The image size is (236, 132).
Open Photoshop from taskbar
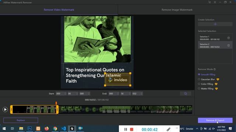pos(29,129)
